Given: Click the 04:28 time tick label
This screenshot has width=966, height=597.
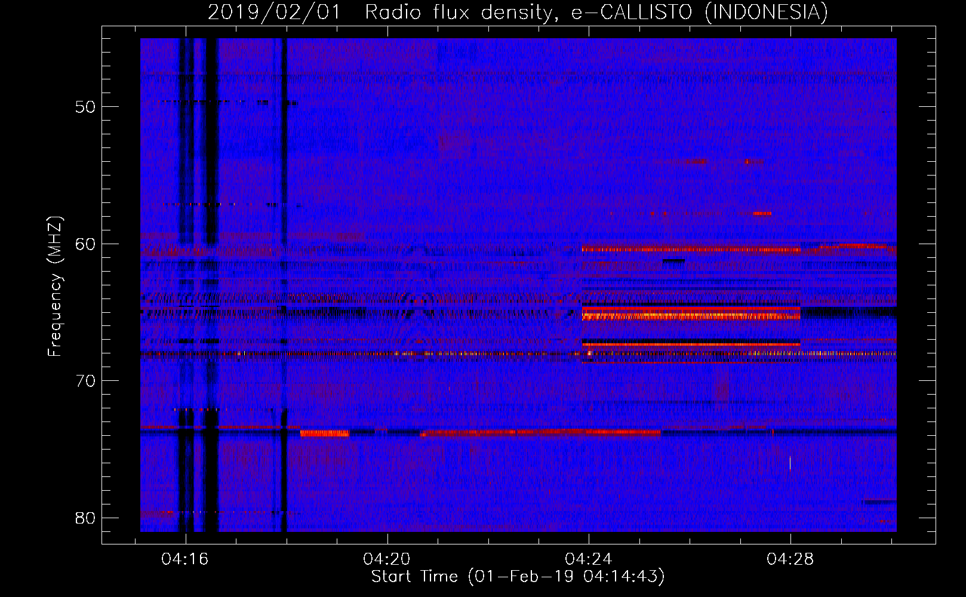Looking at the screenshot, I should point(790,559).
